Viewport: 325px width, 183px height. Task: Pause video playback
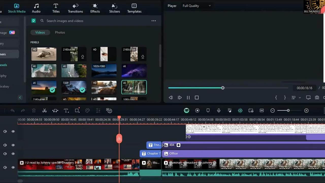point(188,97)
